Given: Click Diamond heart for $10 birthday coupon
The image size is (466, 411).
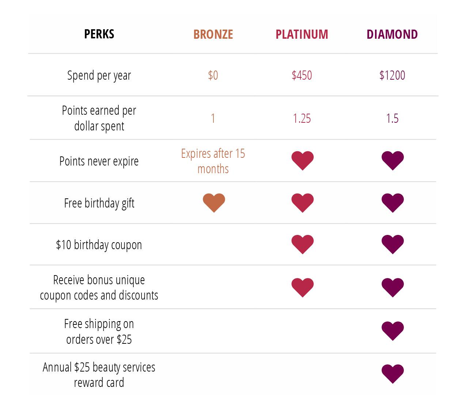Looking at the screenshot, I should [393, 244].
